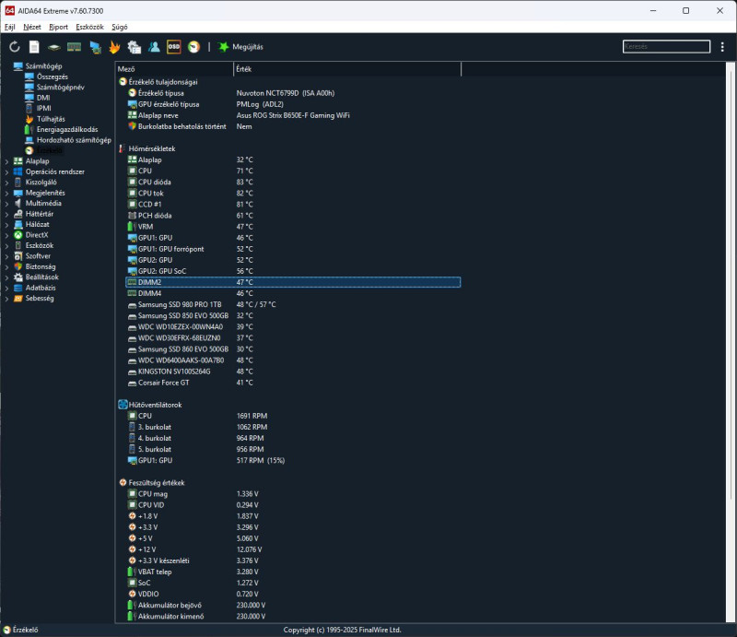Click the Megújítás renewal button
Image resolution: width=737 pixels, height=637 pixels.
click(x=240, y=47)
